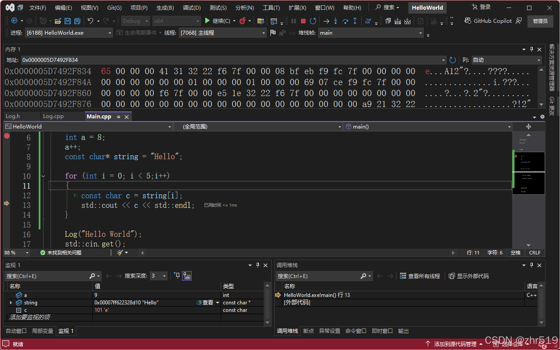Click the breakpoint red dot at line 6

[7, 136]
